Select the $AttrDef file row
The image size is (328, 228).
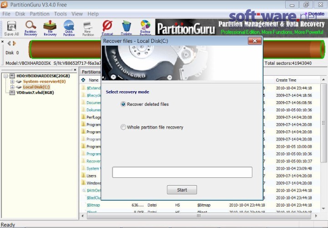point(91,190)
